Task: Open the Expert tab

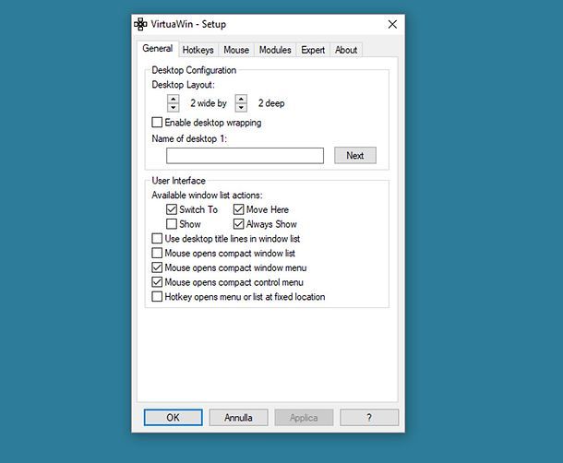Action: pyautogui.click(x=313, y=50)
